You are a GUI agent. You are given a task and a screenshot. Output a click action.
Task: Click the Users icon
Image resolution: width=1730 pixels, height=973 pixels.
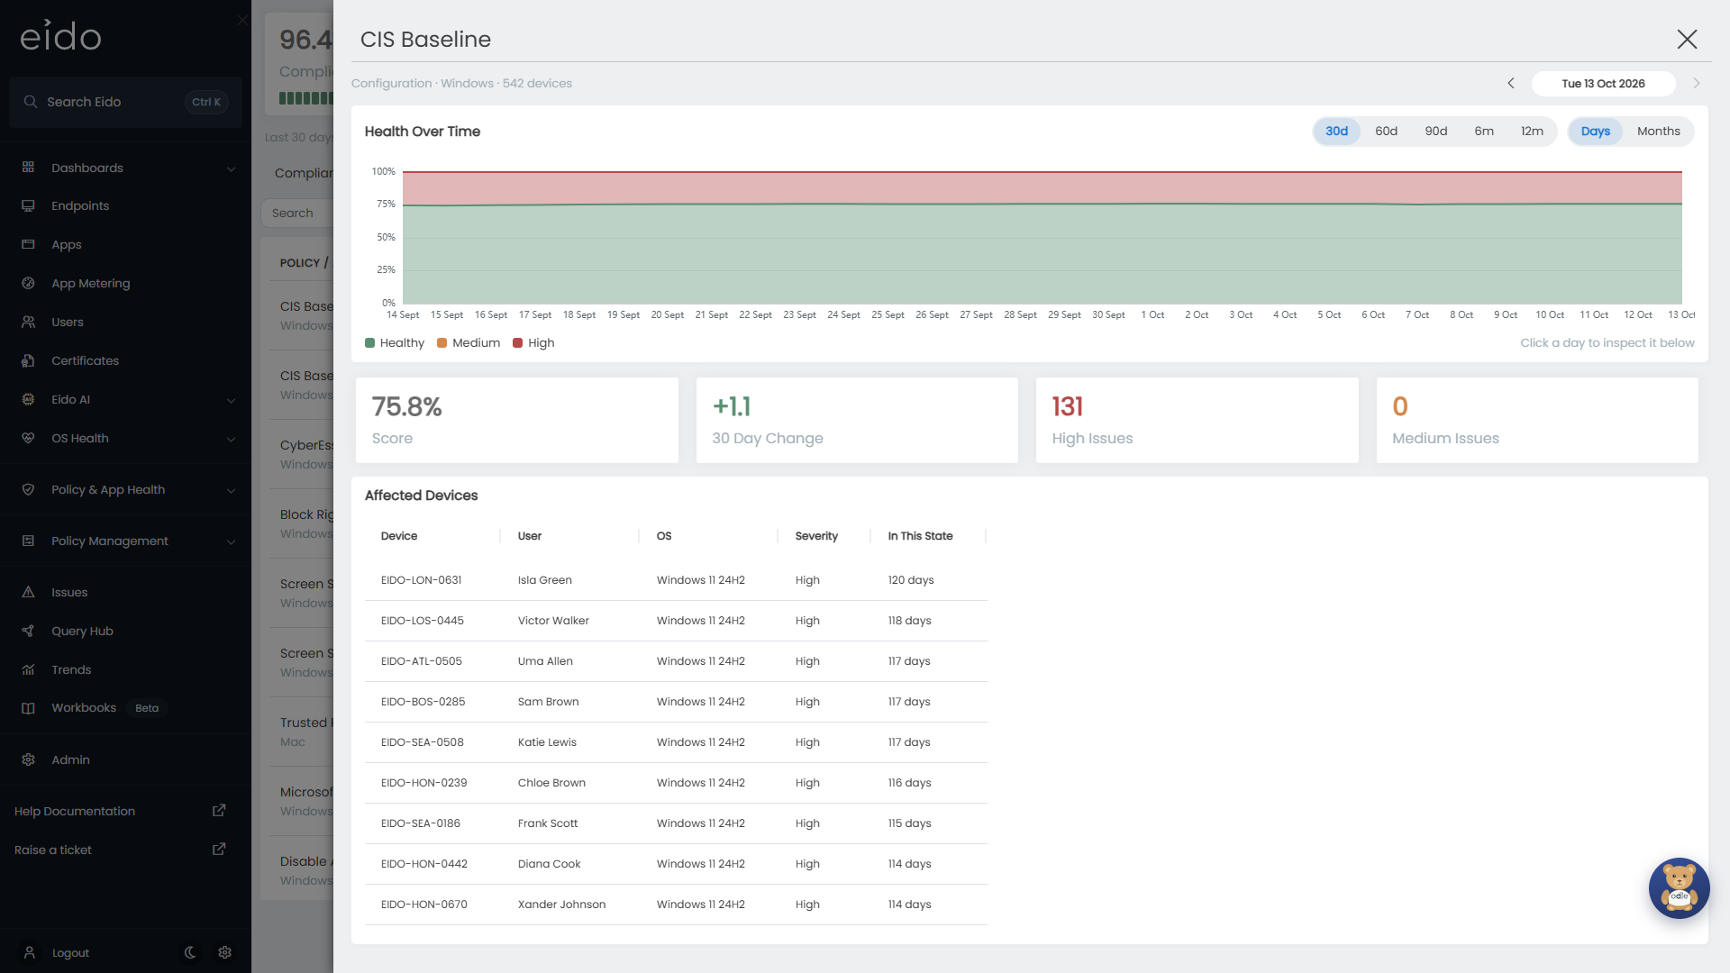point(28,323)
